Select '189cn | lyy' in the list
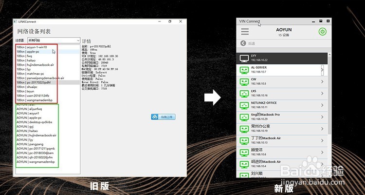 coord(23,69)
